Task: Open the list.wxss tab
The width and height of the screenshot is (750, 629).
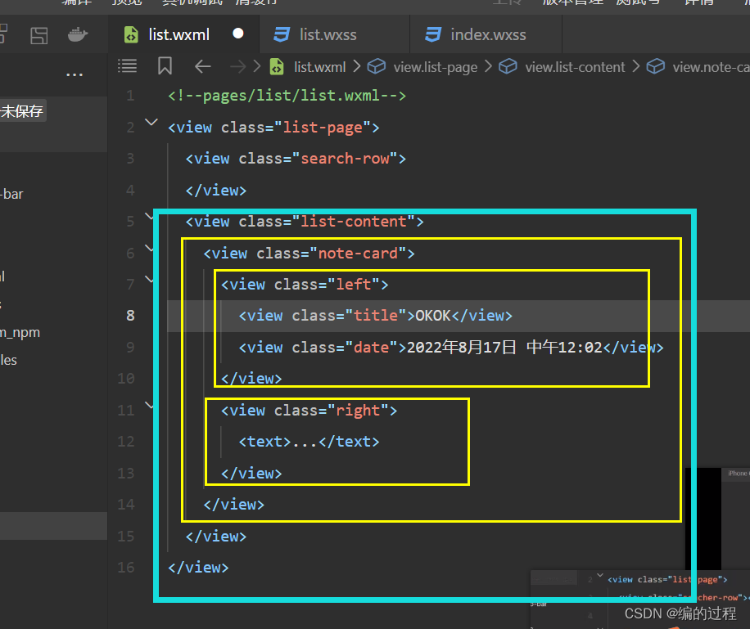Action: point(334,34)
